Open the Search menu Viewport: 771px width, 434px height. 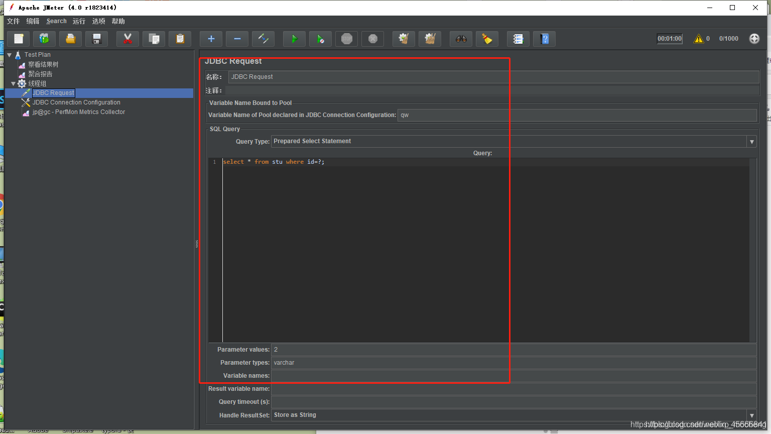pos(57,21)
